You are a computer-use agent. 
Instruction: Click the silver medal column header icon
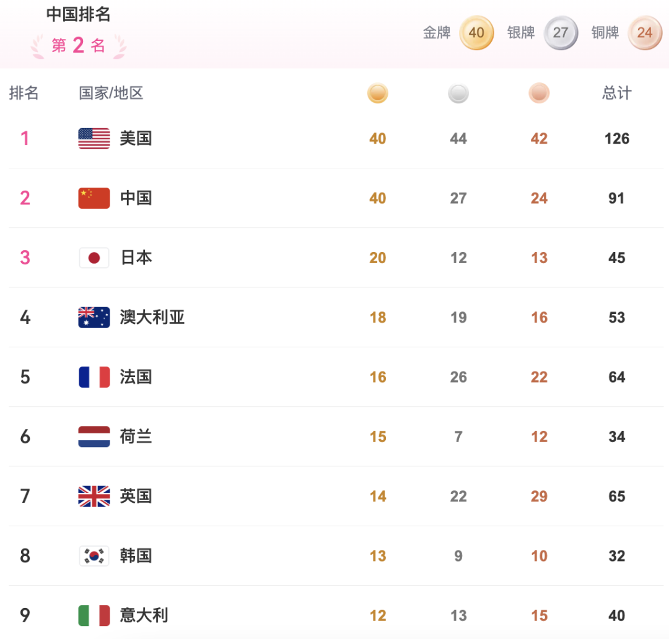pyautogui.click(x=458, y=93)
